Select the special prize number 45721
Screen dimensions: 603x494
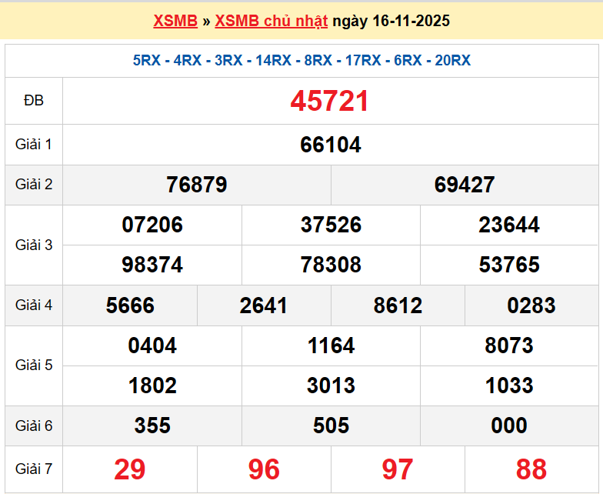click(330, 101)
